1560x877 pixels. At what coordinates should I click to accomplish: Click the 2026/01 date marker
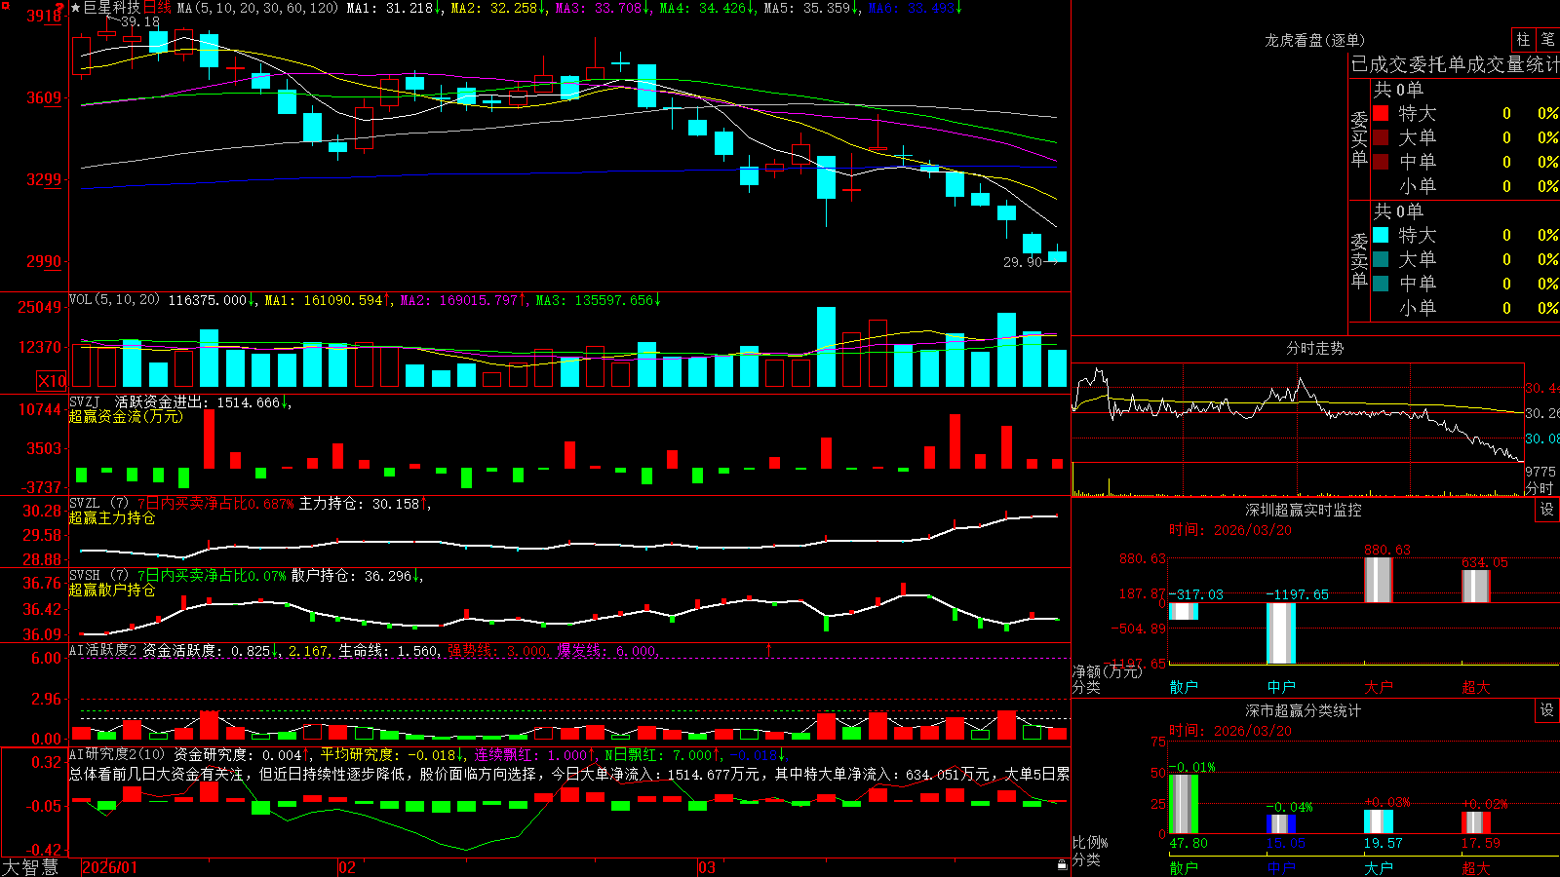pyautogui.click(x=110, y=867)
